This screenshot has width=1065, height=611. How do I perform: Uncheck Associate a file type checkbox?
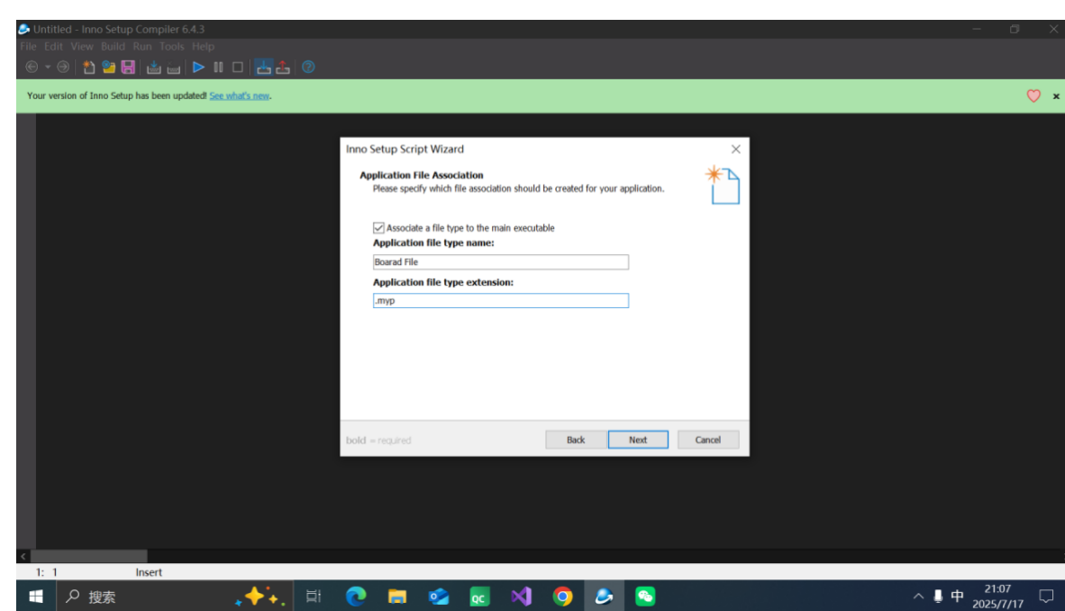[378, 228]
